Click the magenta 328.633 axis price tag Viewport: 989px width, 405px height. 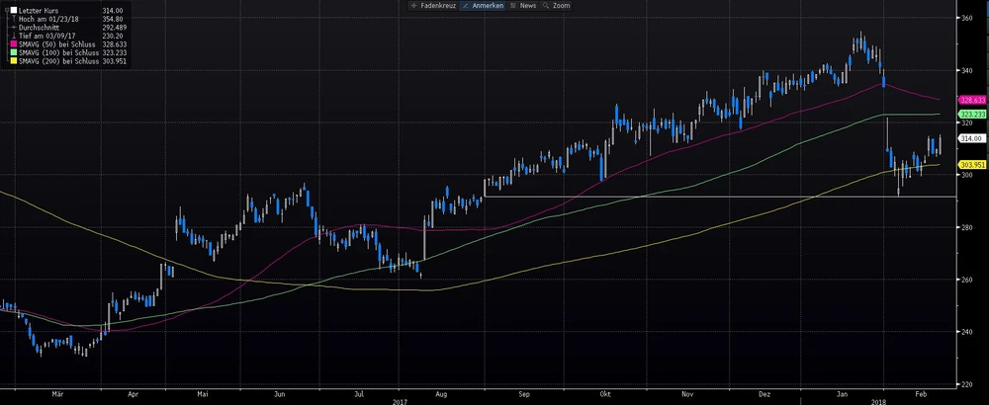pyautogui.click(x=972, y=101)
